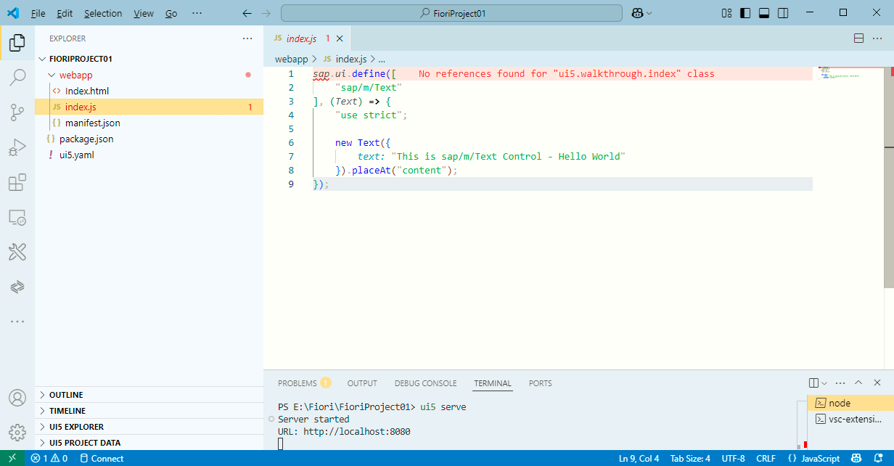Open ui5.yaml in the Explorer
This screenshot has height=466, width=894.
pyautogui.click(x=149, y=155)
